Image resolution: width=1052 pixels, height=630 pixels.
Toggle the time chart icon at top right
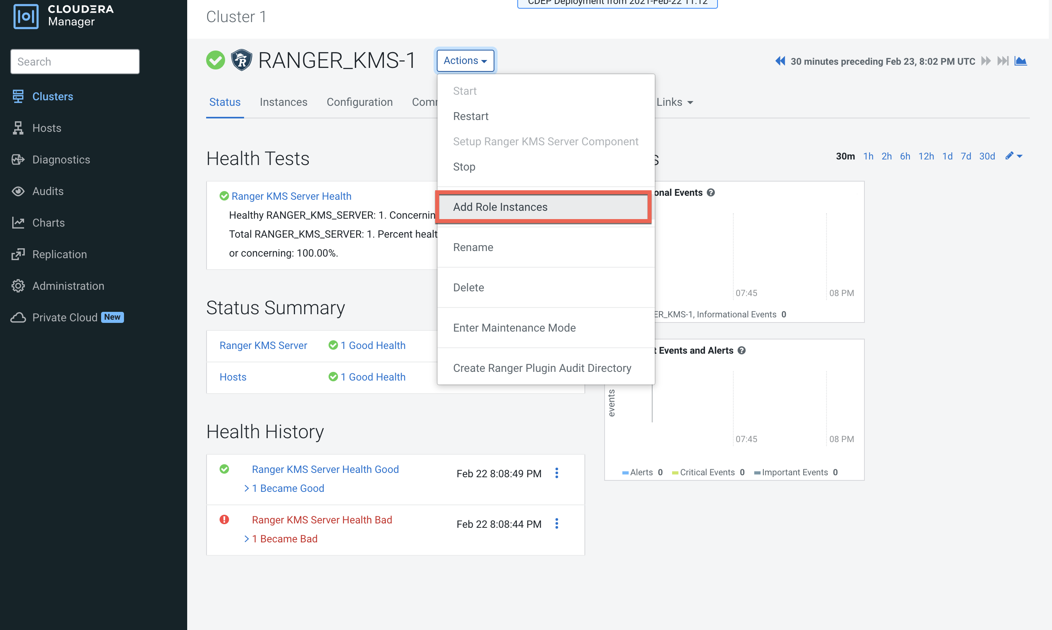click(1020, 61)
